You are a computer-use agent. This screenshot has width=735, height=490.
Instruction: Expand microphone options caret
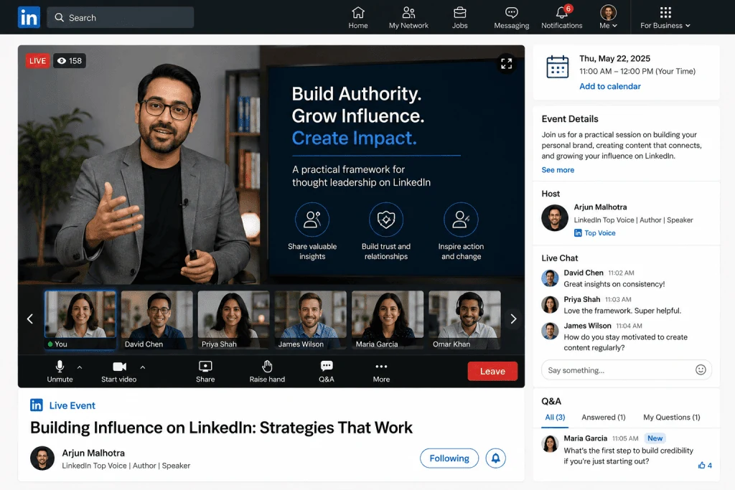[80, 368]
